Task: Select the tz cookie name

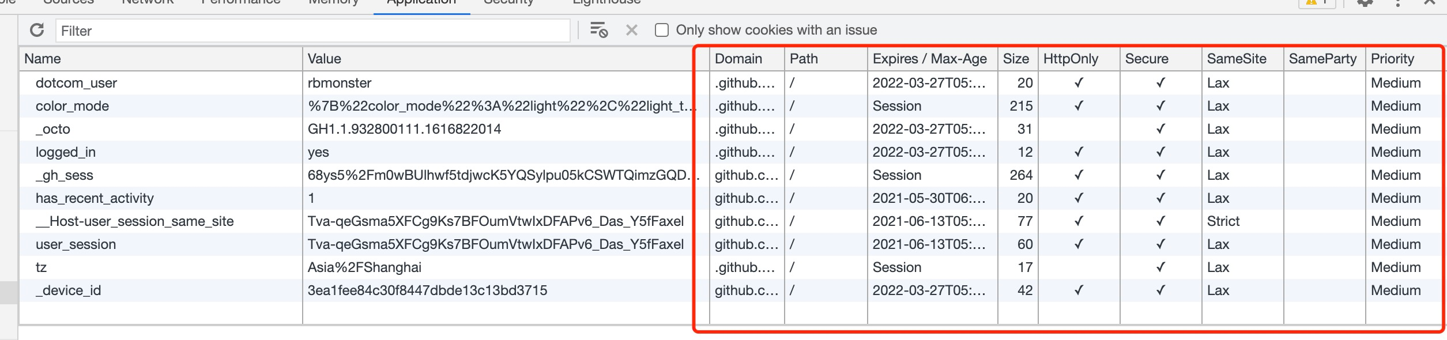Action: [x=41, y=267]
